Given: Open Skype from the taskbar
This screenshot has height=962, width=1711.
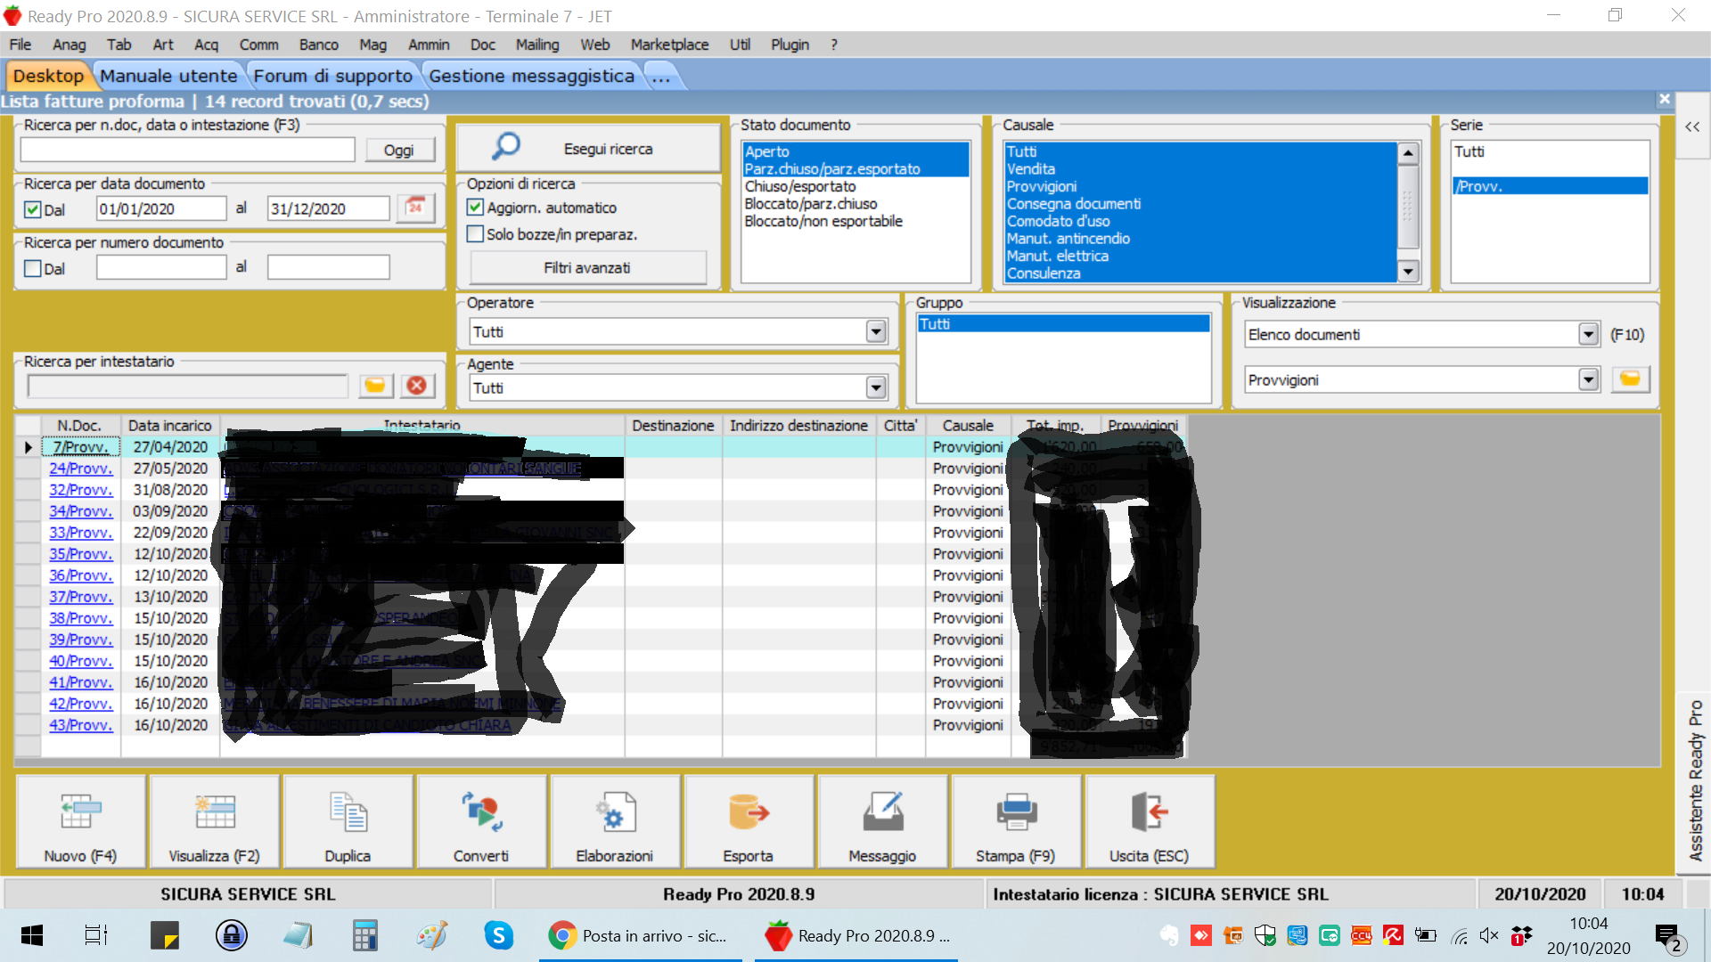Looking at the screenshot, I should click(x=499, y=935).
